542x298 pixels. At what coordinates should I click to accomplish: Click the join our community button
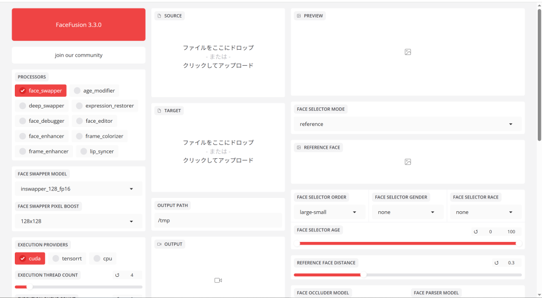[78, 55]
